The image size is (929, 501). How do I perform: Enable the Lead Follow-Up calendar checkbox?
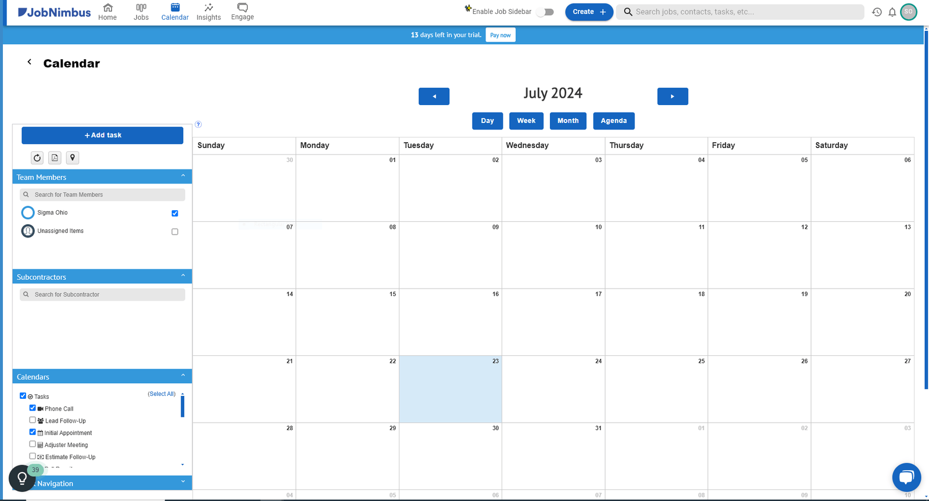coord(33,420)
